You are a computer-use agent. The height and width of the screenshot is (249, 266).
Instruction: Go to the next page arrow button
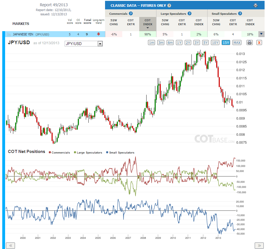click(x=259, y=245)
